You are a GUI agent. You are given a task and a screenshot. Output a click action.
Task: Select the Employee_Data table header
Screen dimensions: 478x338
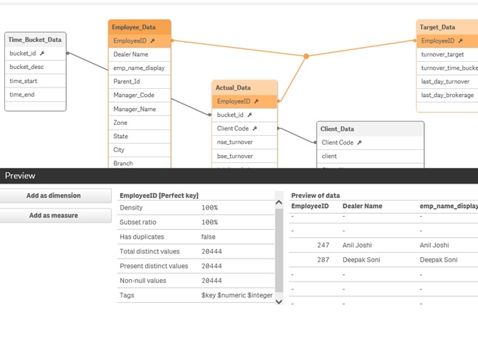[x=140, y=27]
